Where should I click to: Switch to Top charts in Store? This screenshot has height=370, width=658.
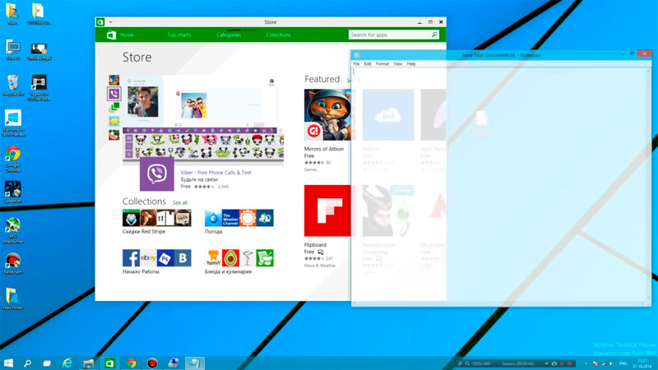pyautogui.click(x=179, y=35)
